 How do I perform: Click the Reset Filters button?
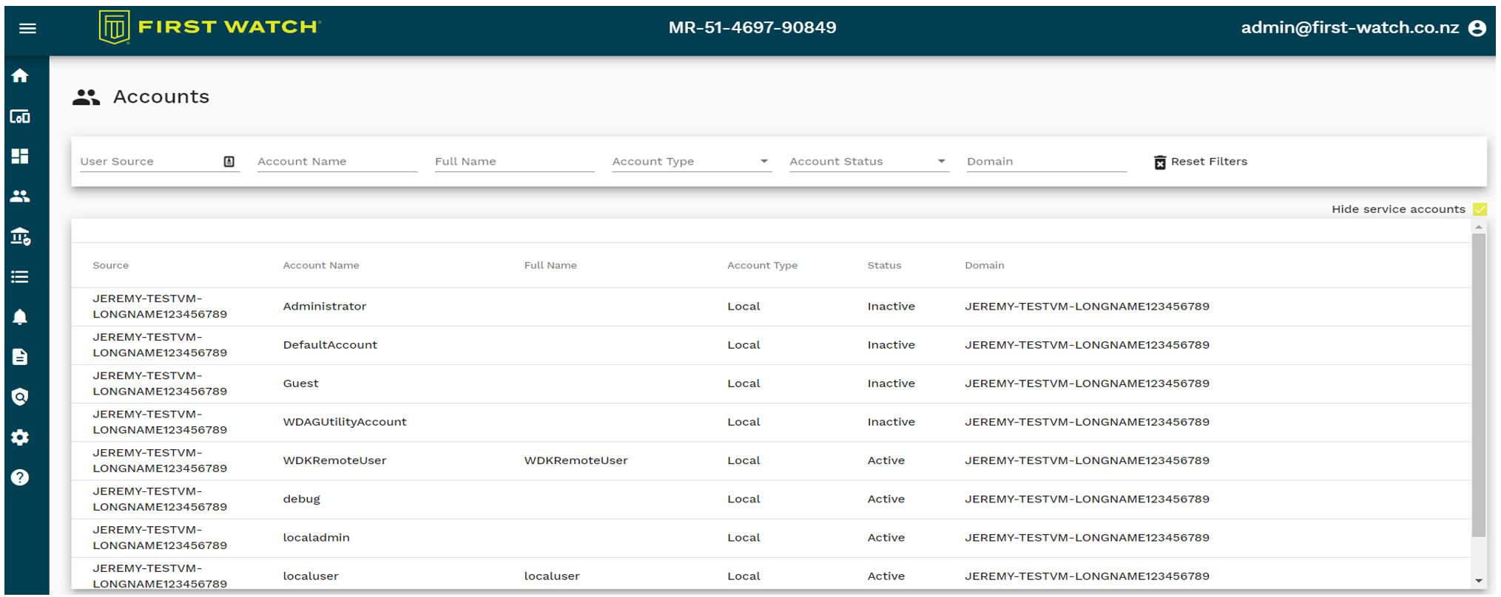tap(1200, 162)
